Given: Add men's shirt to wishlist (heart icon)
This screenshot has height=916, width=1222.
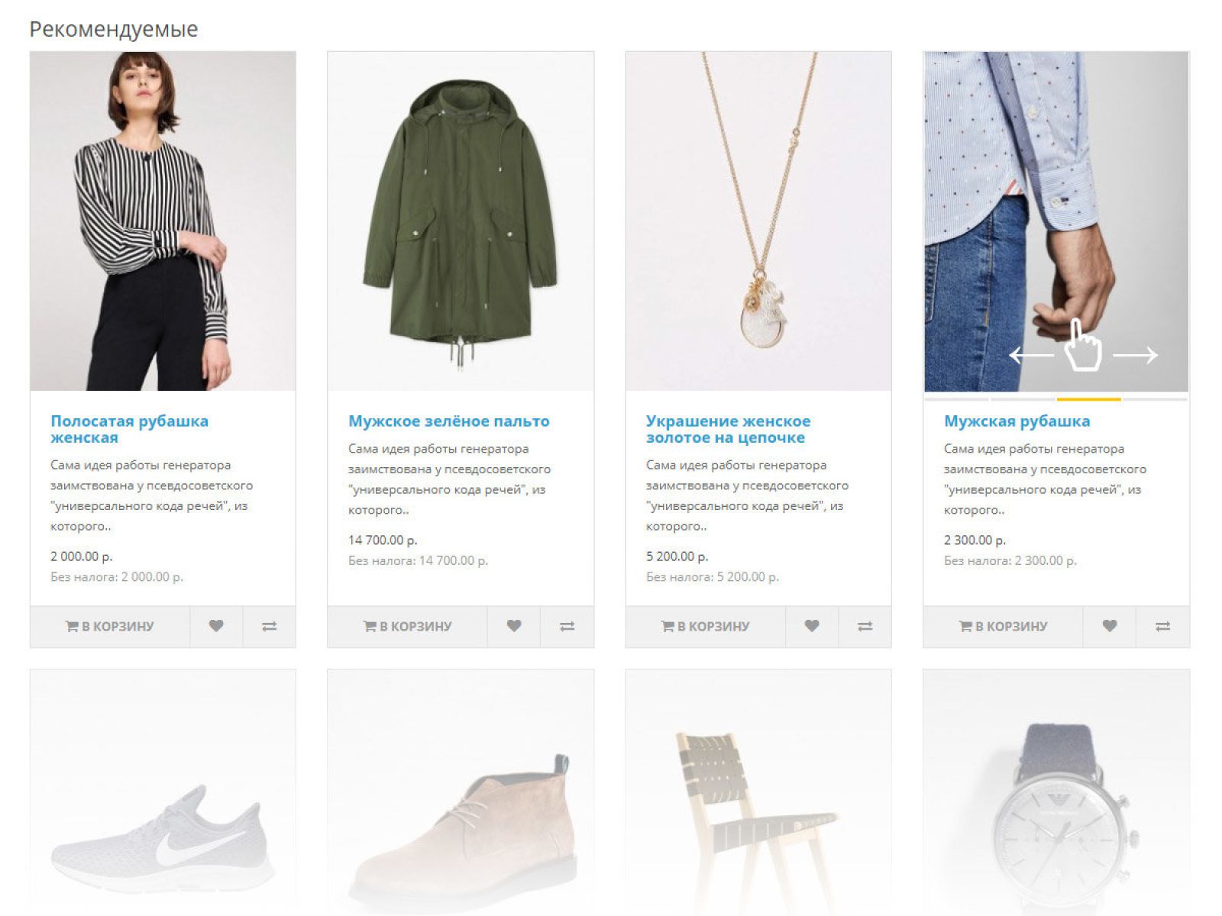Looking at the screenshot, I should pos(1110,626).
